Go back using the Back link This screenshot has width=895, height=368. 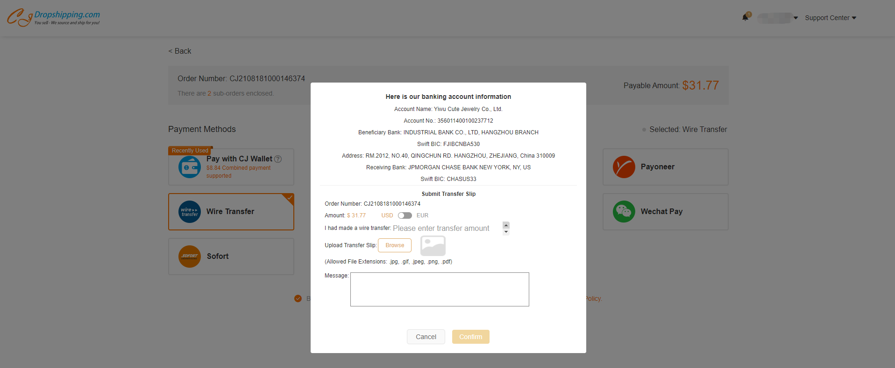(180, 51)
